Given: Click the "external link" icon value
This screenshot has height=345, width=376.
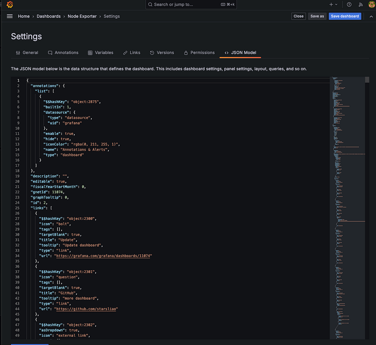Looking at the screenshot, I should coord(72,336).
